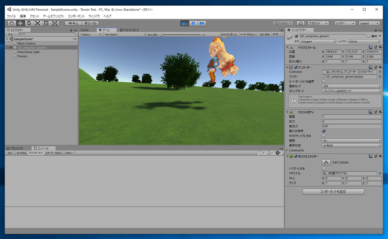
Task: Enable the Apply Root Motion checkbox
Action: tap(323, 81)
